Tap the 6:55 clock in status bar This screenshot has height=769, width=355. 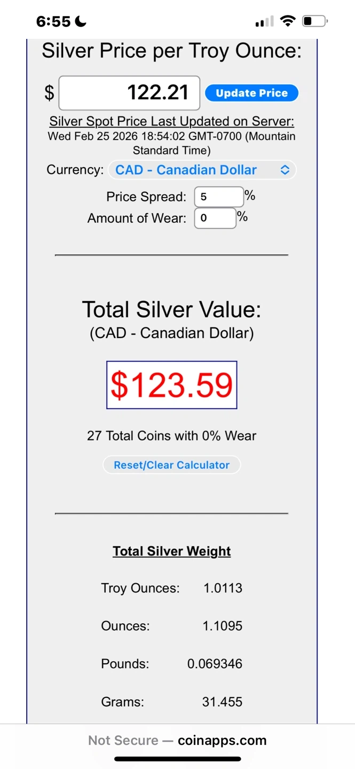tap(53, 21)
